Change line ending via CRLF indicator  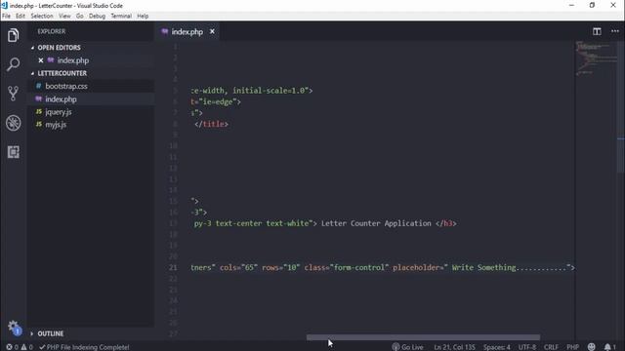click(x=551, y=347)
